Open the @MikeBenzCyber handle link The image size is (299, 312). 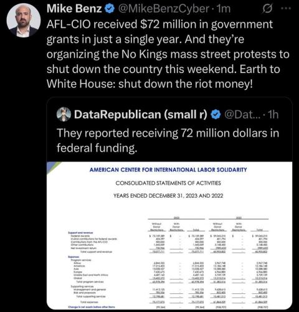pyautogui.click(x=163, y=9)
